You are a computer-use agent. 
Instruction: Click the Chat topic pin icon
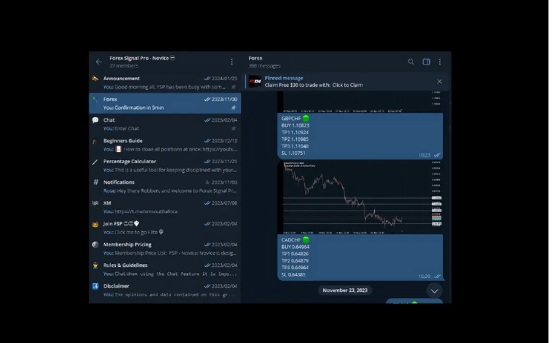point(234,128)
